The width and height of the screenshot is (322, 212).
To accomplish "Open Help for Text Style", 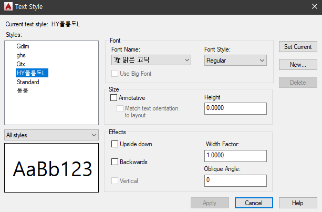I will (x=298, y=203).
